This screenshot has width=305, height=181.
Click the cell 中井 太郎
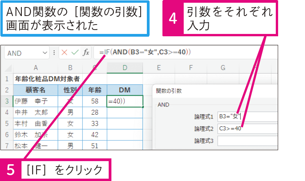[35, 112]
